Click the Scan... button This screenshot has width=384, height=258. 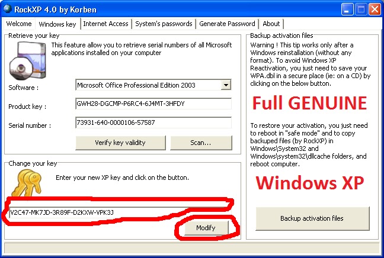201,143
